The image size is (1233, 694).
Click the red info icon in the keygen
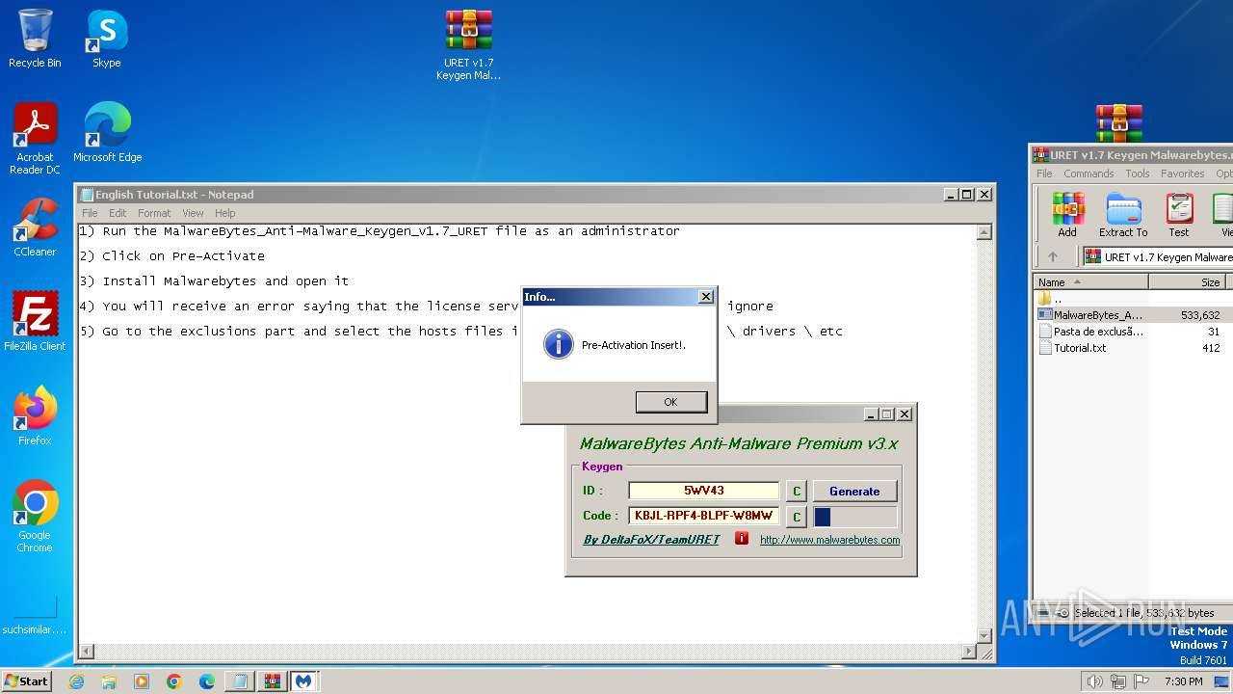tap(741, 539)
